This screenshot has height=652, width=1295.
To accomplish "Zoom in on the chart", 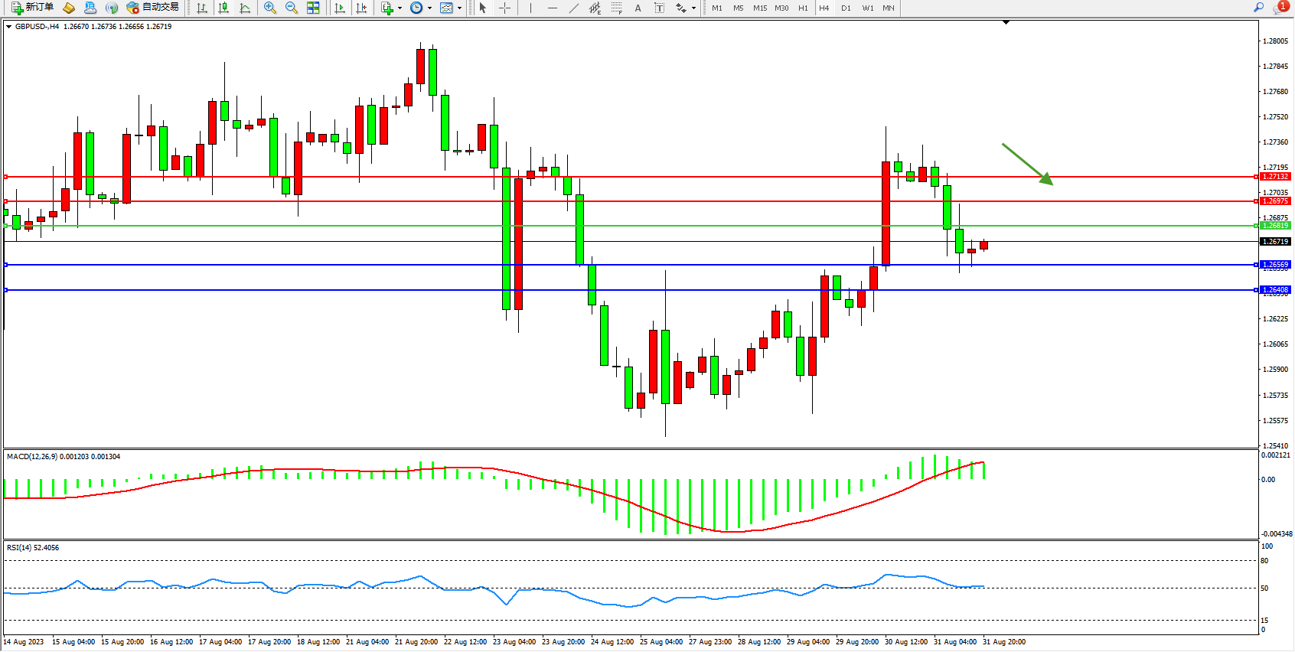I will [270, 8].
